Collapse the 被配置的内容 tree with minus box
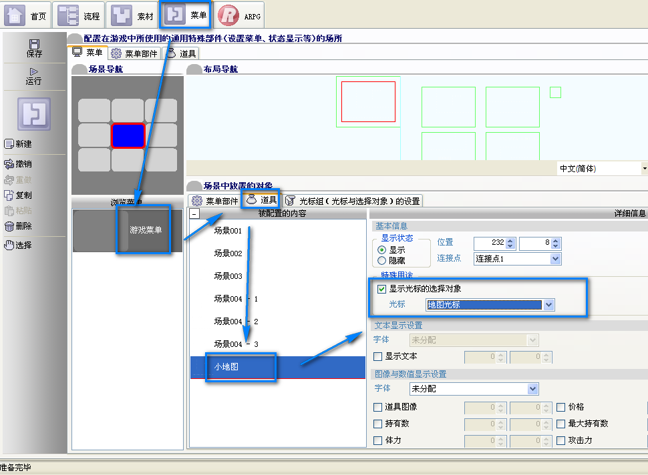The width and height of the screenshot is (648, 475). point(194,213)
